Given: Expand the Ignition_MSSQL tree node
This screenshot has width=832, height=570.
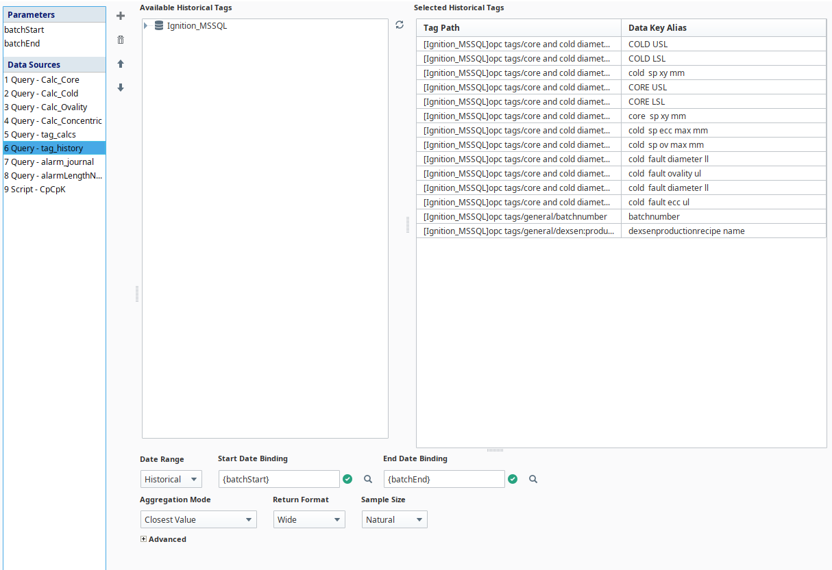Looking at the screenshot, I should 146,25.
